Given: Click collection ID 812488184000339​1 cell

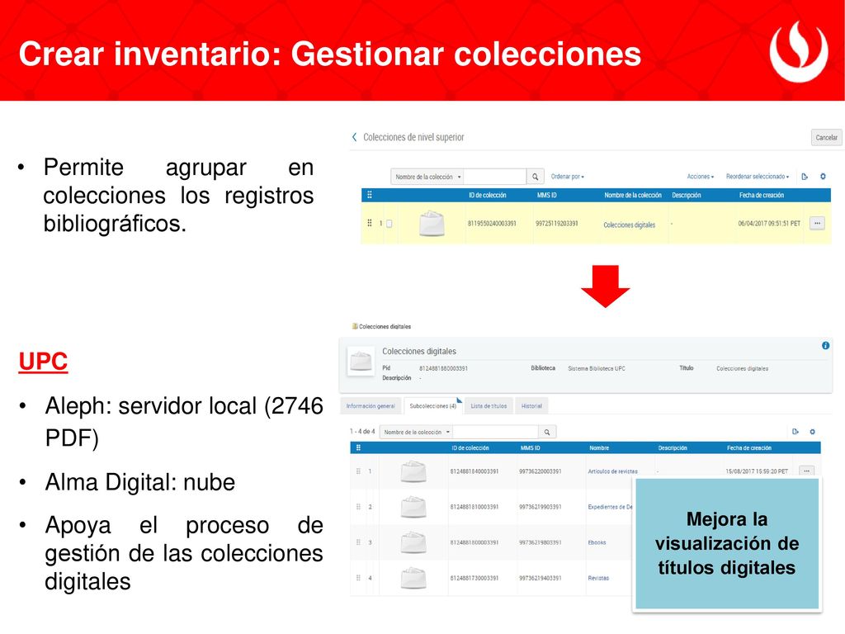Looking at the screenshot, I should click(474, 471).
